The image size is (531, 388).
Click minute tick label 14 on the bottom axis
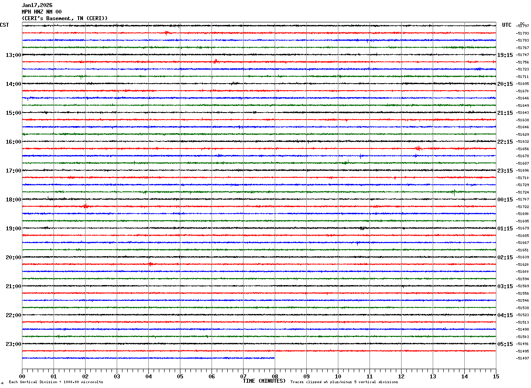click(464, 377)
